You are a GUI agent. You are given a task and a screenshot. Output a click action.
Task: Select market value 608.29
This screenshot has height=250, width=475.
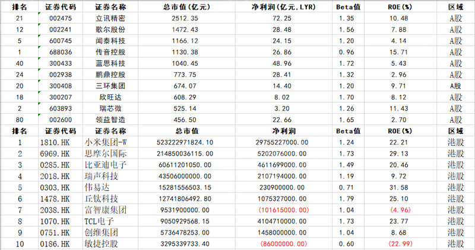point(185,97)
